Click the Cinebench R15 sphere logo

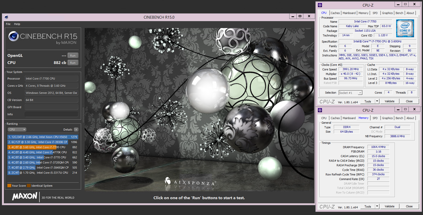[14, 36]
